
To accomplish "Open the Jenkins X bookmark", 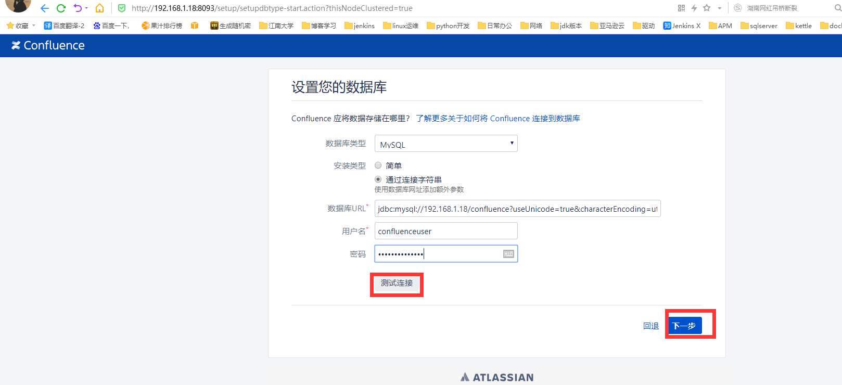I will [682, 25].
